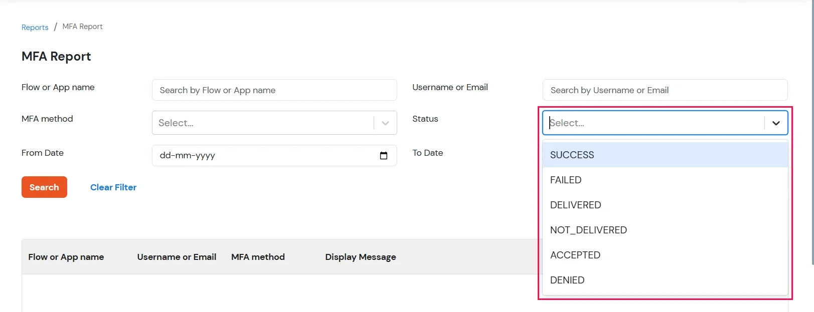Click the Clear Filter link
814x312 pixels.
click(113, 187)
